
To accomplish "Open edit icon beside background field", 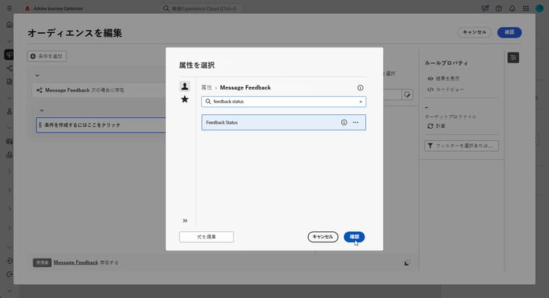I will 407,94.
